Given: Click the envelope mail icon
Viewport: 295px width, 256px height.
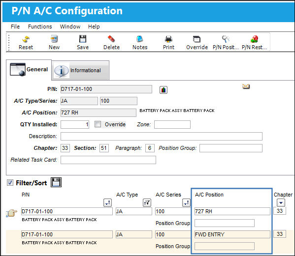Looking at the screenshot, I should [x=246, y=86].
